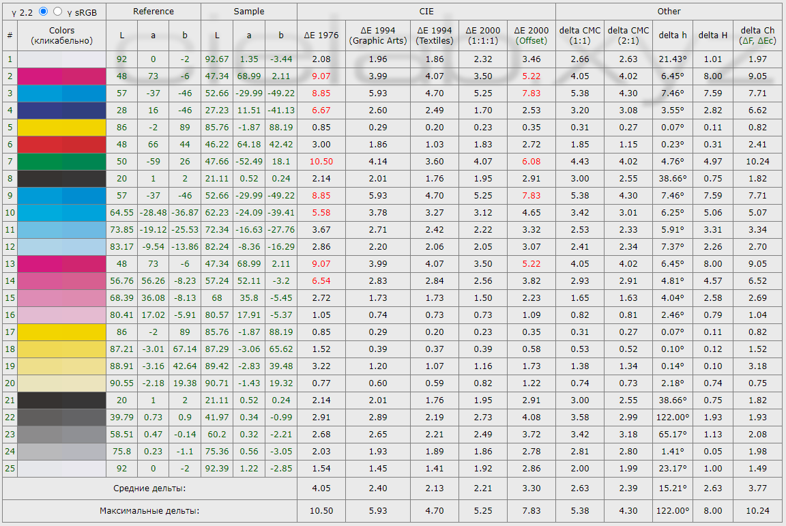Click the pale yellow swatch in row 19

click(61, 366)
